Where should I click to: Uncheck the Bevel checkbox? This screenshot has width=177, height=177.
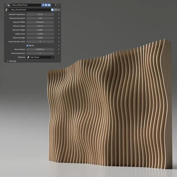tap(28, 46)
